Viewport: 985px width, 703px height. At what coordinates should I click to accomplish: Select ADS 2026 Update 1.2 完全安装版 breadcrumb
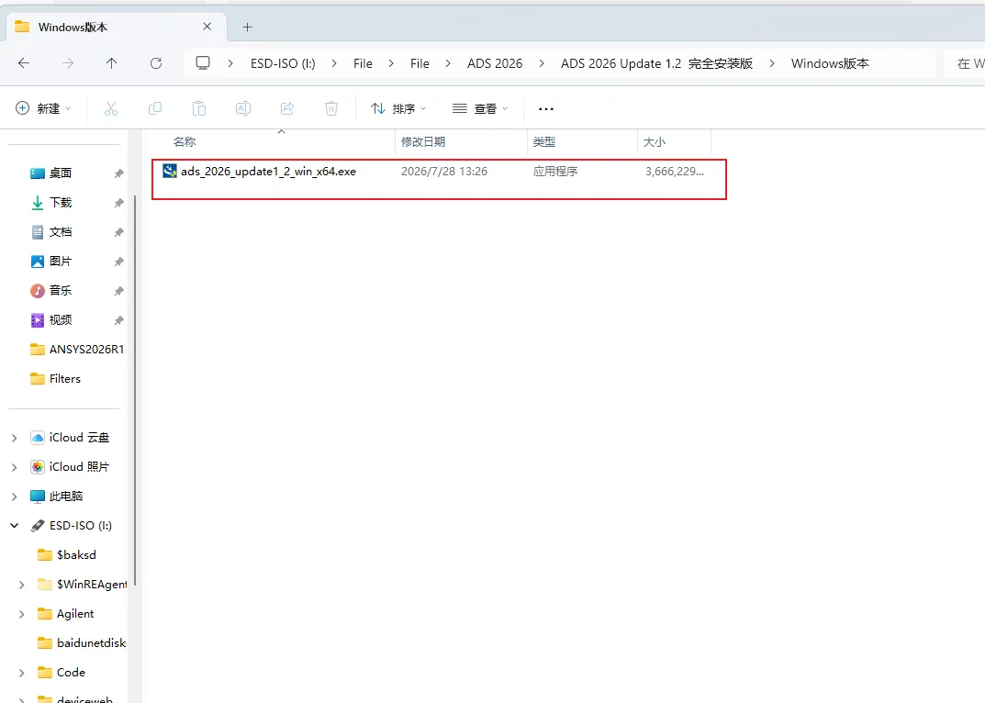(656, 63)
